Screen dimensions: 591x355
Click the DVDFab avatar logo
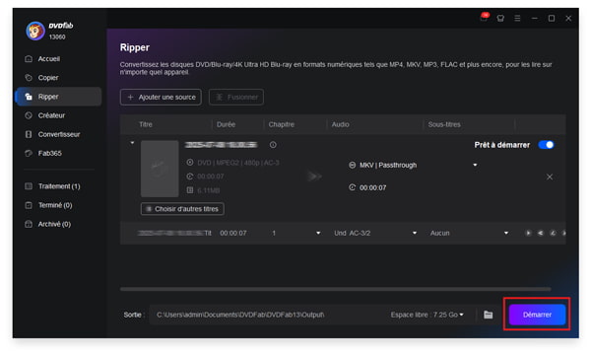[35, 31]
